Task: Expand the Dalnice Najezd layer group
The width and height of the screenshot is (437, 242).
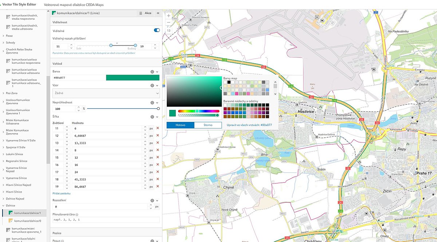Action: click(x=3, y=199)
